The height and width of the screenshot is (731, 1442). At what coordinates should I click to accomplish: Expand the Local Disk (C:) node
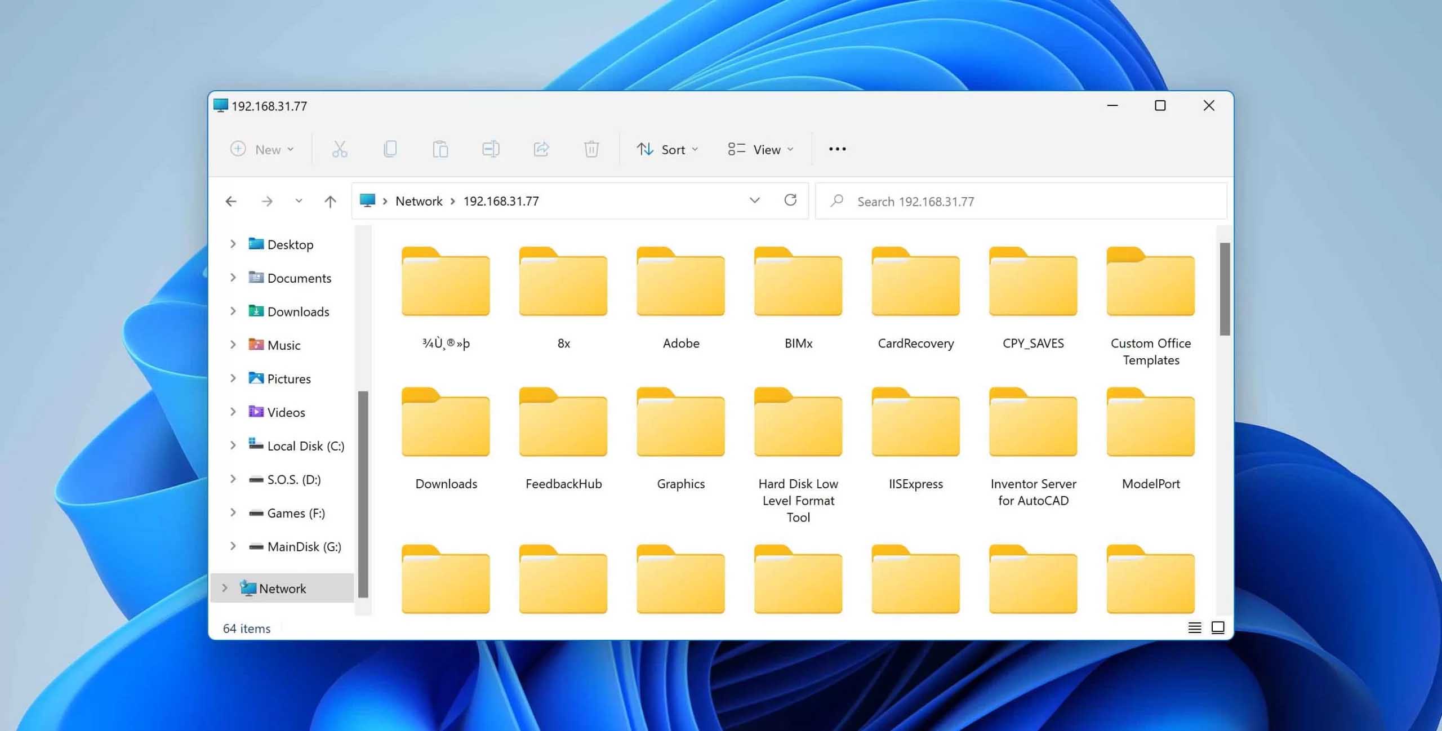pyautogui.click(x=233, y=445)
